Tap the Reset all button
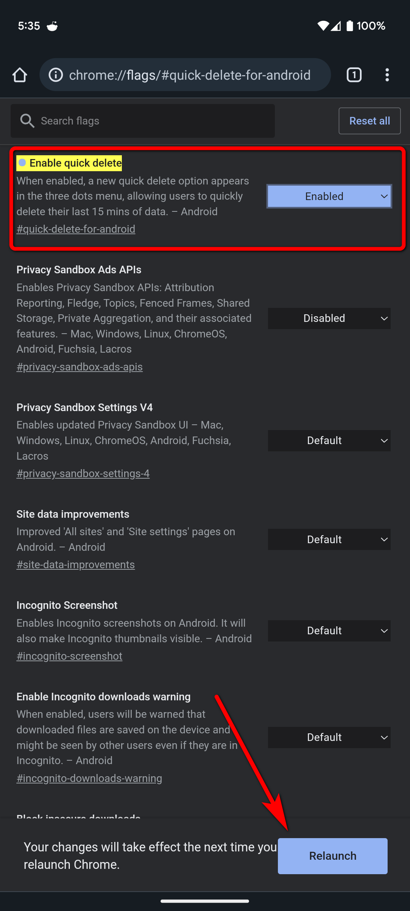Image resolution: width=410 pixels, height=911 pixels. [369, 121]
